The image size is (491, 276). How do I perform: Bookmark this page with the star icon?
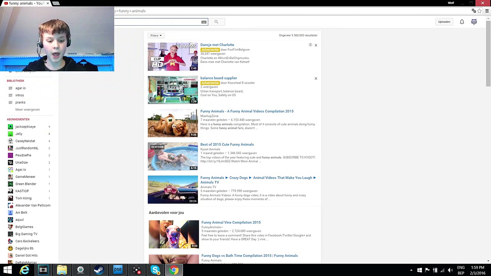[479, 11]
